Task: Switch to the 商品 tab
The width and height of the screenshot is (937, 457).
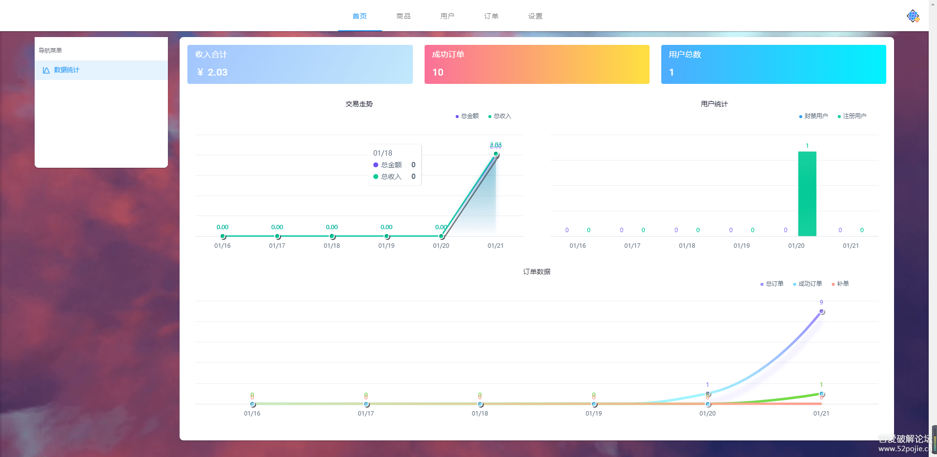Action: click(x=403, y=16)
